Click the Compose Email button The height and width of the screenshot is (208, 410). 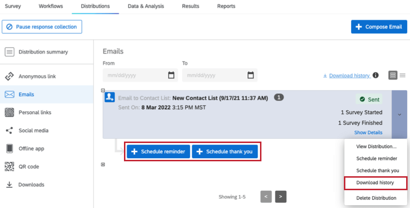click(379, 27)
